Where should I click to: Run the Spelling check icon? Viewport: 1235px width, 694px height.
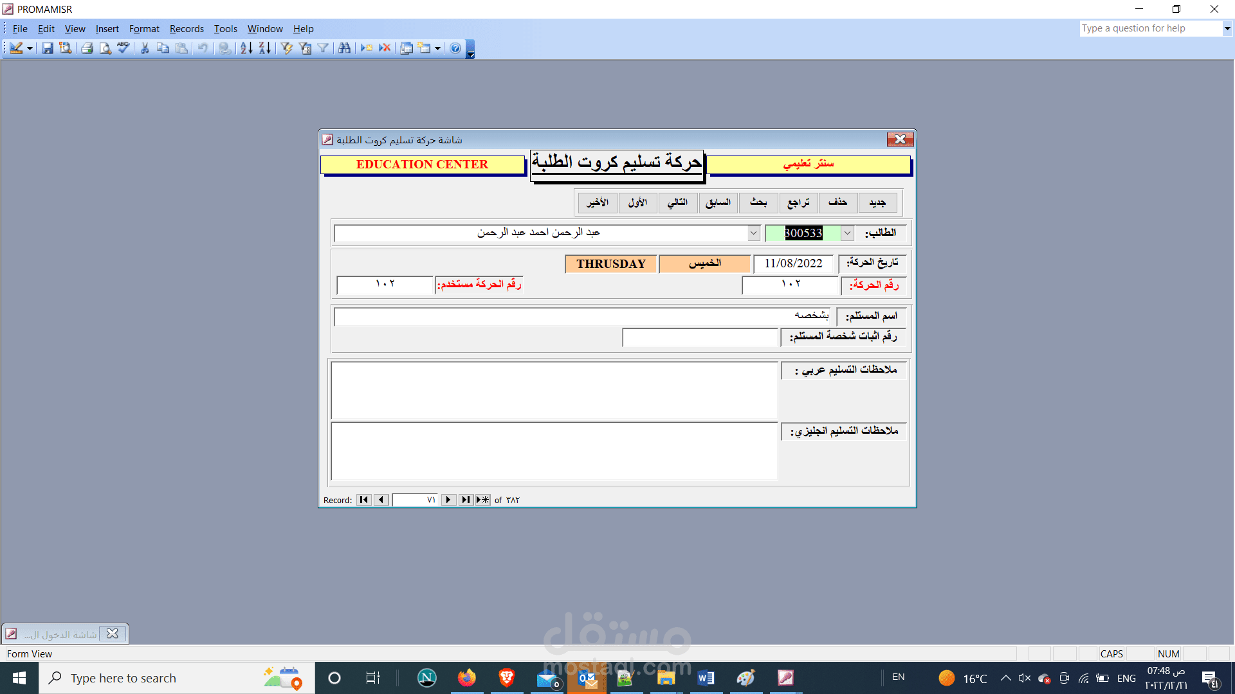click(x=123, y=48)
